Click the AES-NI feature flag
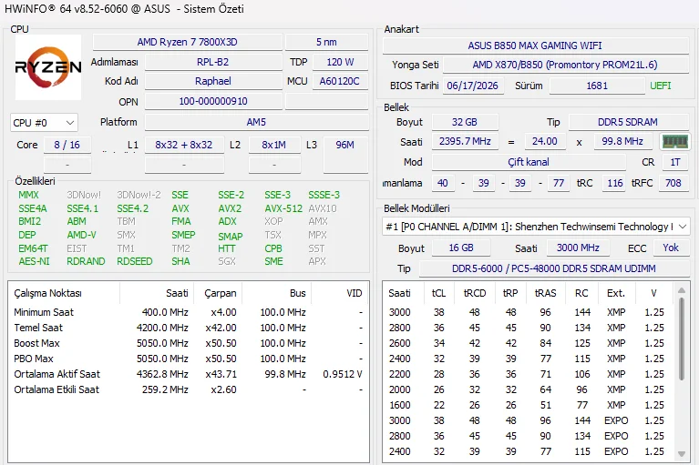Image resolution: width=699 pixels, height=465 pixels. (x=34, y=262)
